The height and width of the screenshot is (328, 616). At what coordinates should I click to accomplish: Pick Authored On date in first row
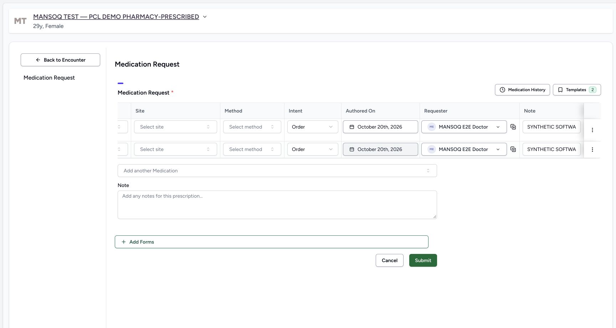[x=380, y=127]
